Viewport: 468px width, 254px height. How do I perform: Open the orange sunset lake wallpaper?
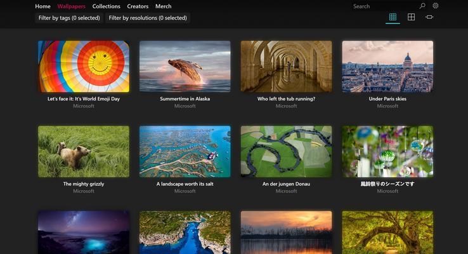tap(286, 232)
